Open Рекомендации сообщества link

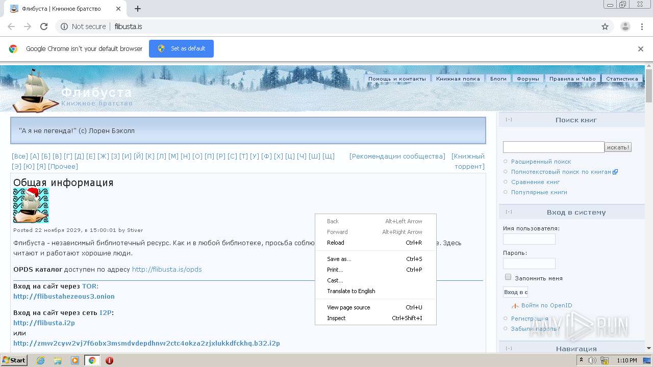pyautogui.click(x=397, y=156)
